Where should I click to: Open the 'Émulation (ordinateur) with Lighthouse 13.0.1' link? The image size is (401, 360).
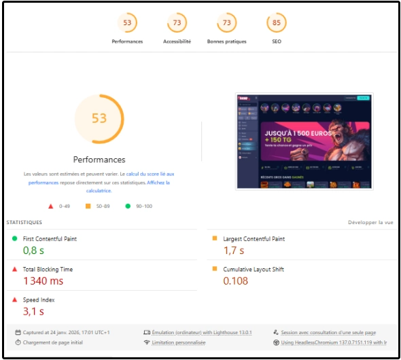click(202, 332)
